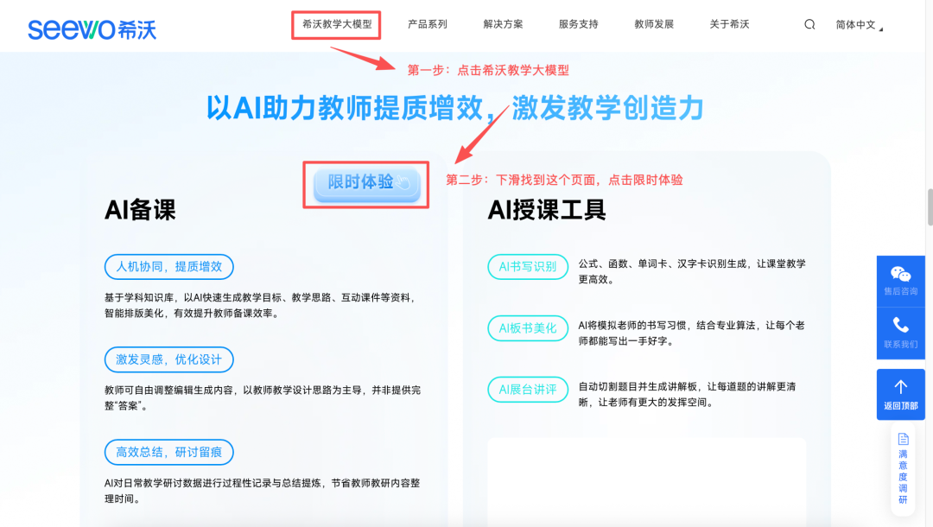The width and height of the screenshot is (933, 527).
Task: Click the page vertical scrollbar thumb
Action: (930, 207)
